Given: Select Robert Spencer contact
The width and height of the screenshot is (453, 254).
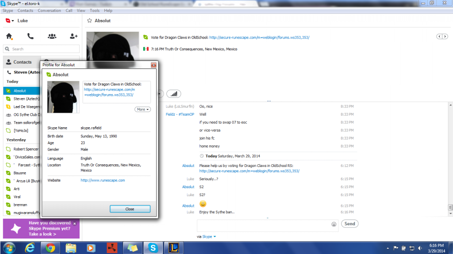Looking at the screenshot, I should (x=22, y=149).
